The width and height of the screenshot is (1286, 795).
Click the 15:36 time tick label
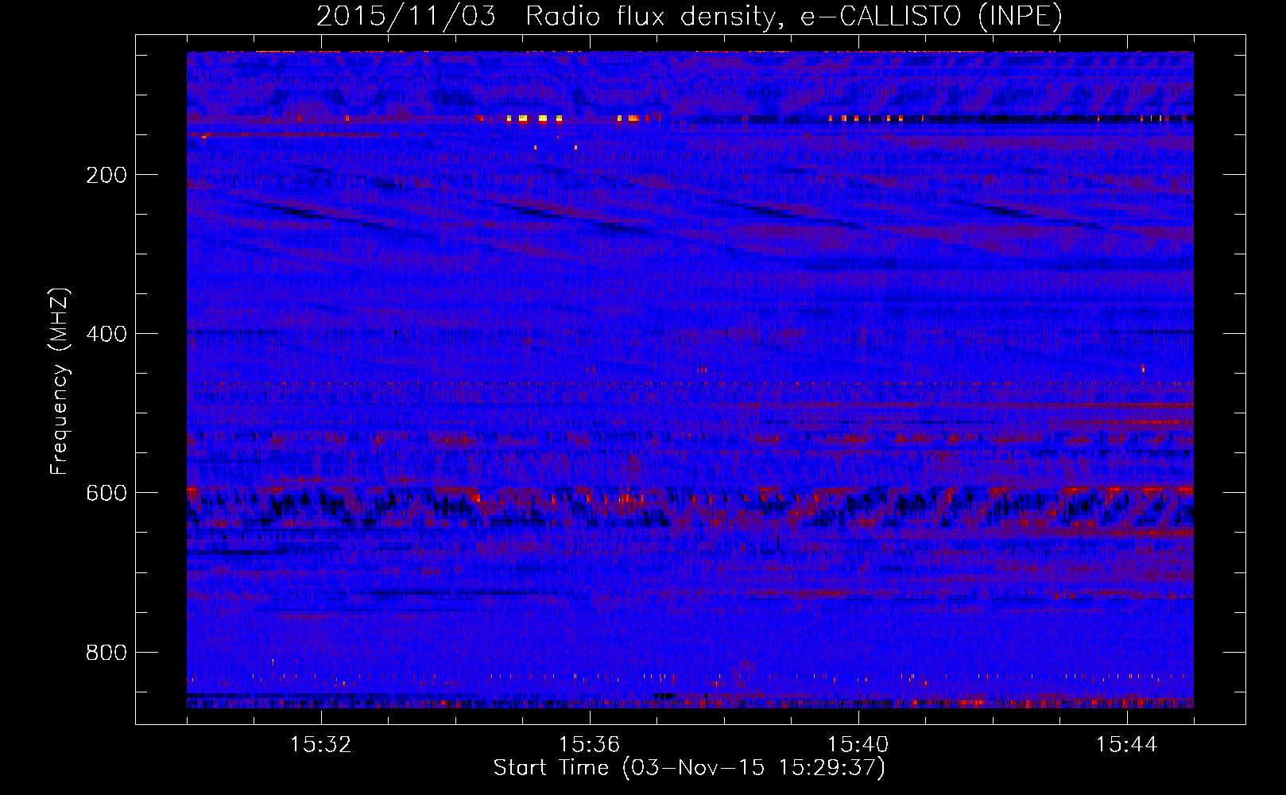click(x=590, y=745)
